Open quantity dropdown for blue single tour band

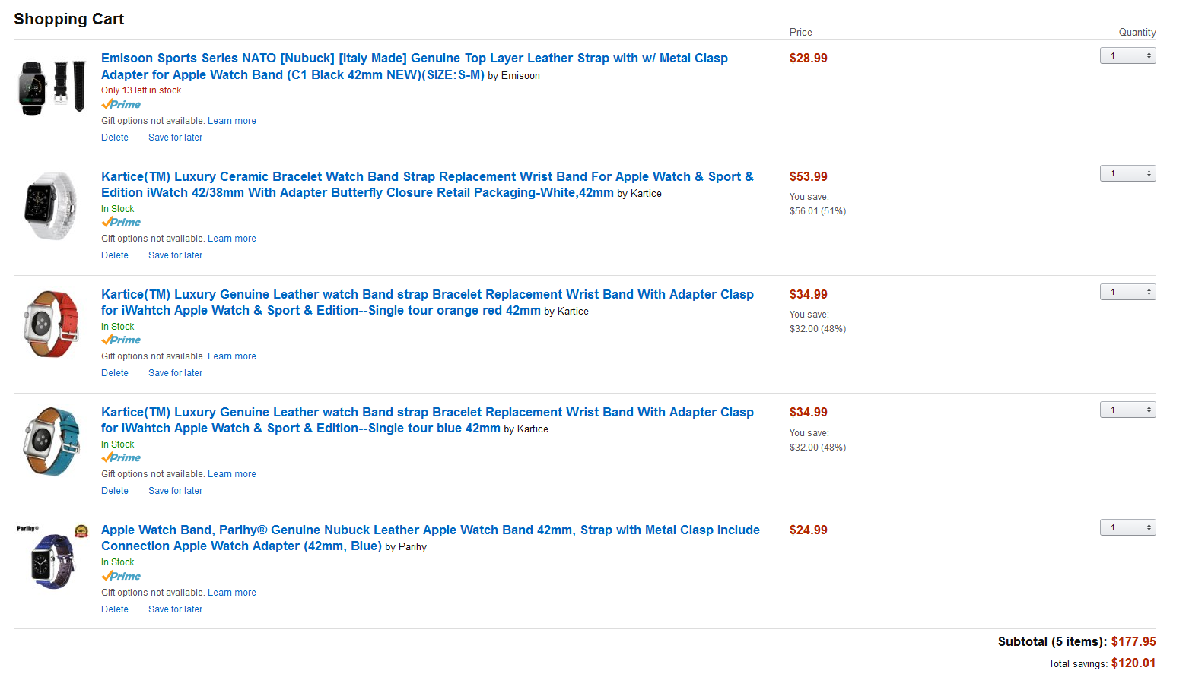1127,410
